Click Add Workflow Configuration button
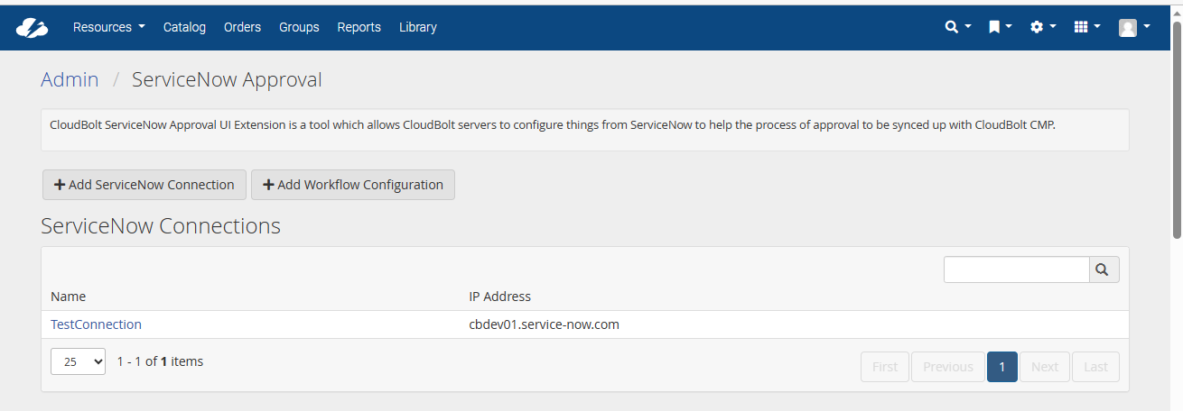This screenshot has width=1183, height=411. (353, 185)
